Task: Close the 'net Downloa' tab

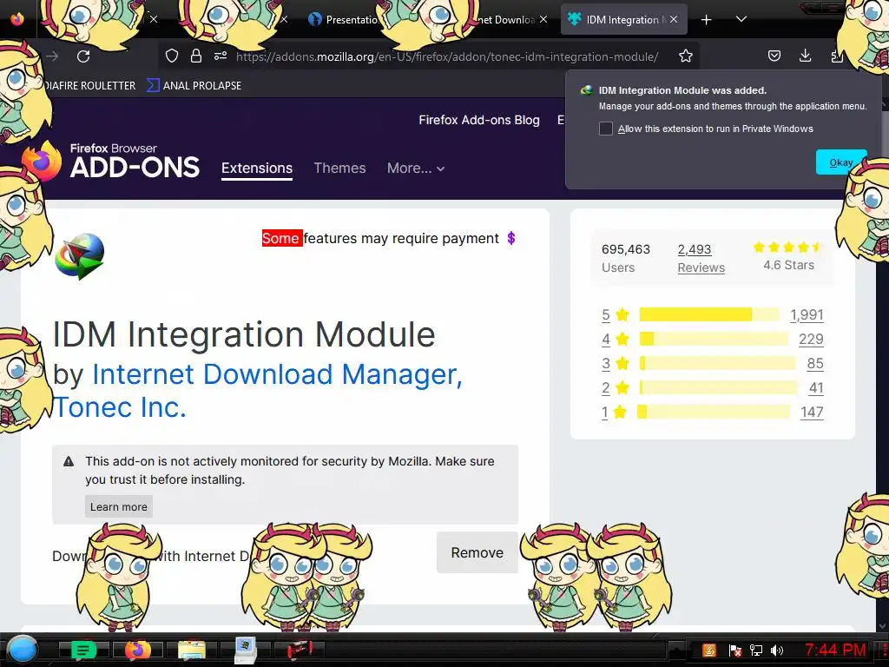Action: pos(543,19)
